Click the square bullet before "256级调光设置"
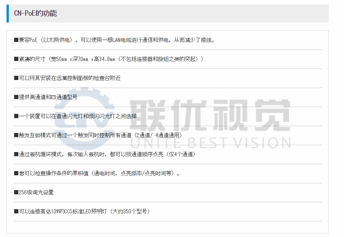The width and height of the screenshot is (344, 237). coord(16,192)
